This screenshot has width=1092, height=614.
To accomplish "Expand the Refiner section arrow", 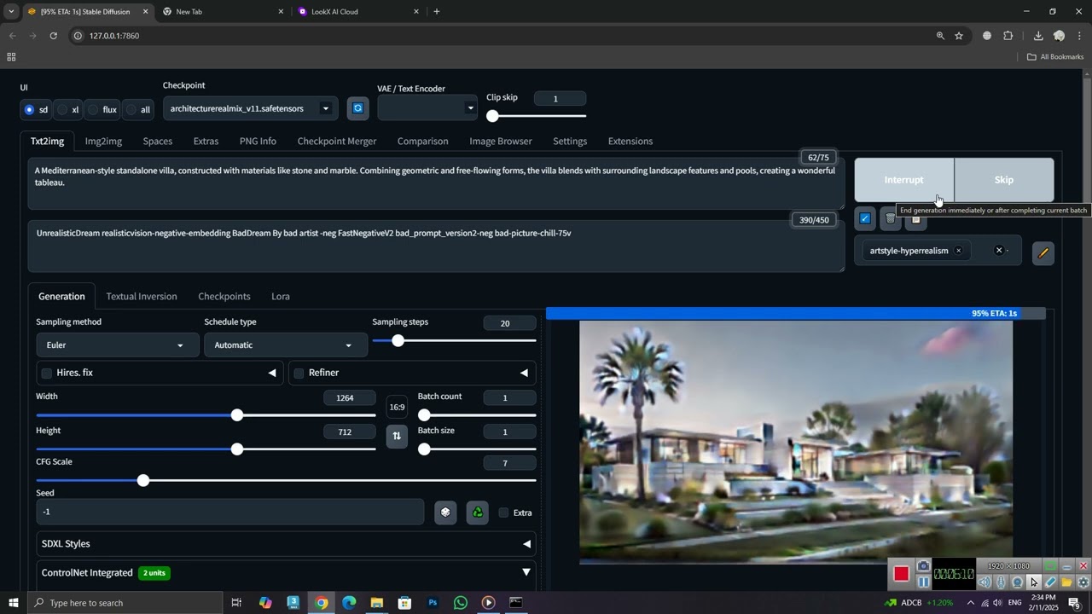I will [524, 373].
